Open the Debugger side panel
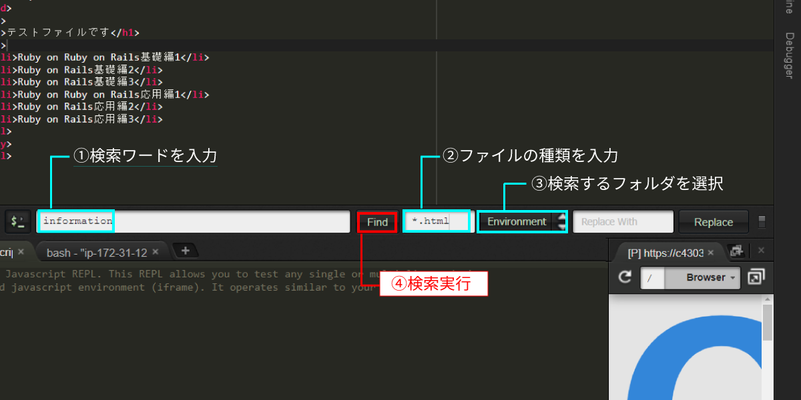The height and width of the screenshot is (400, 801). pyautogui.click(x=788, y=55)
